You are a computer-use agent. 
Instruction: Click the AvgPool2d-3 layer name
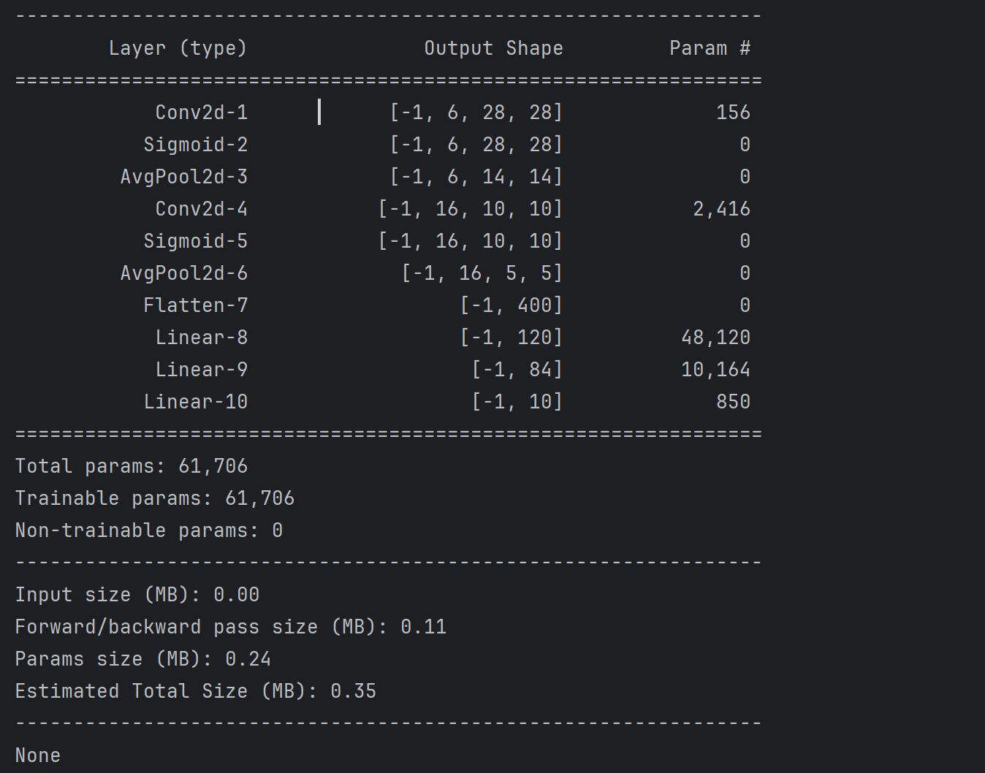point(184,177)
